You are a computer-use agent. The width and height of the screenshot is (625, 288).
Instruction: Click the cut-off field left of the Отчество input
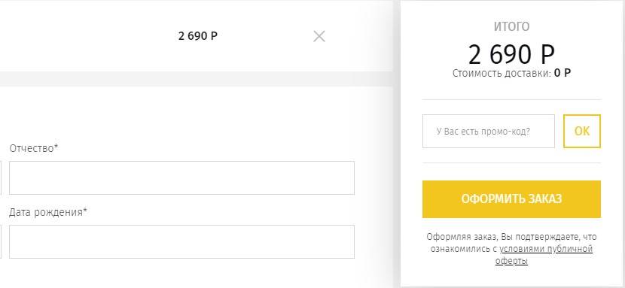pyautogui.click(x=1, y=177)
